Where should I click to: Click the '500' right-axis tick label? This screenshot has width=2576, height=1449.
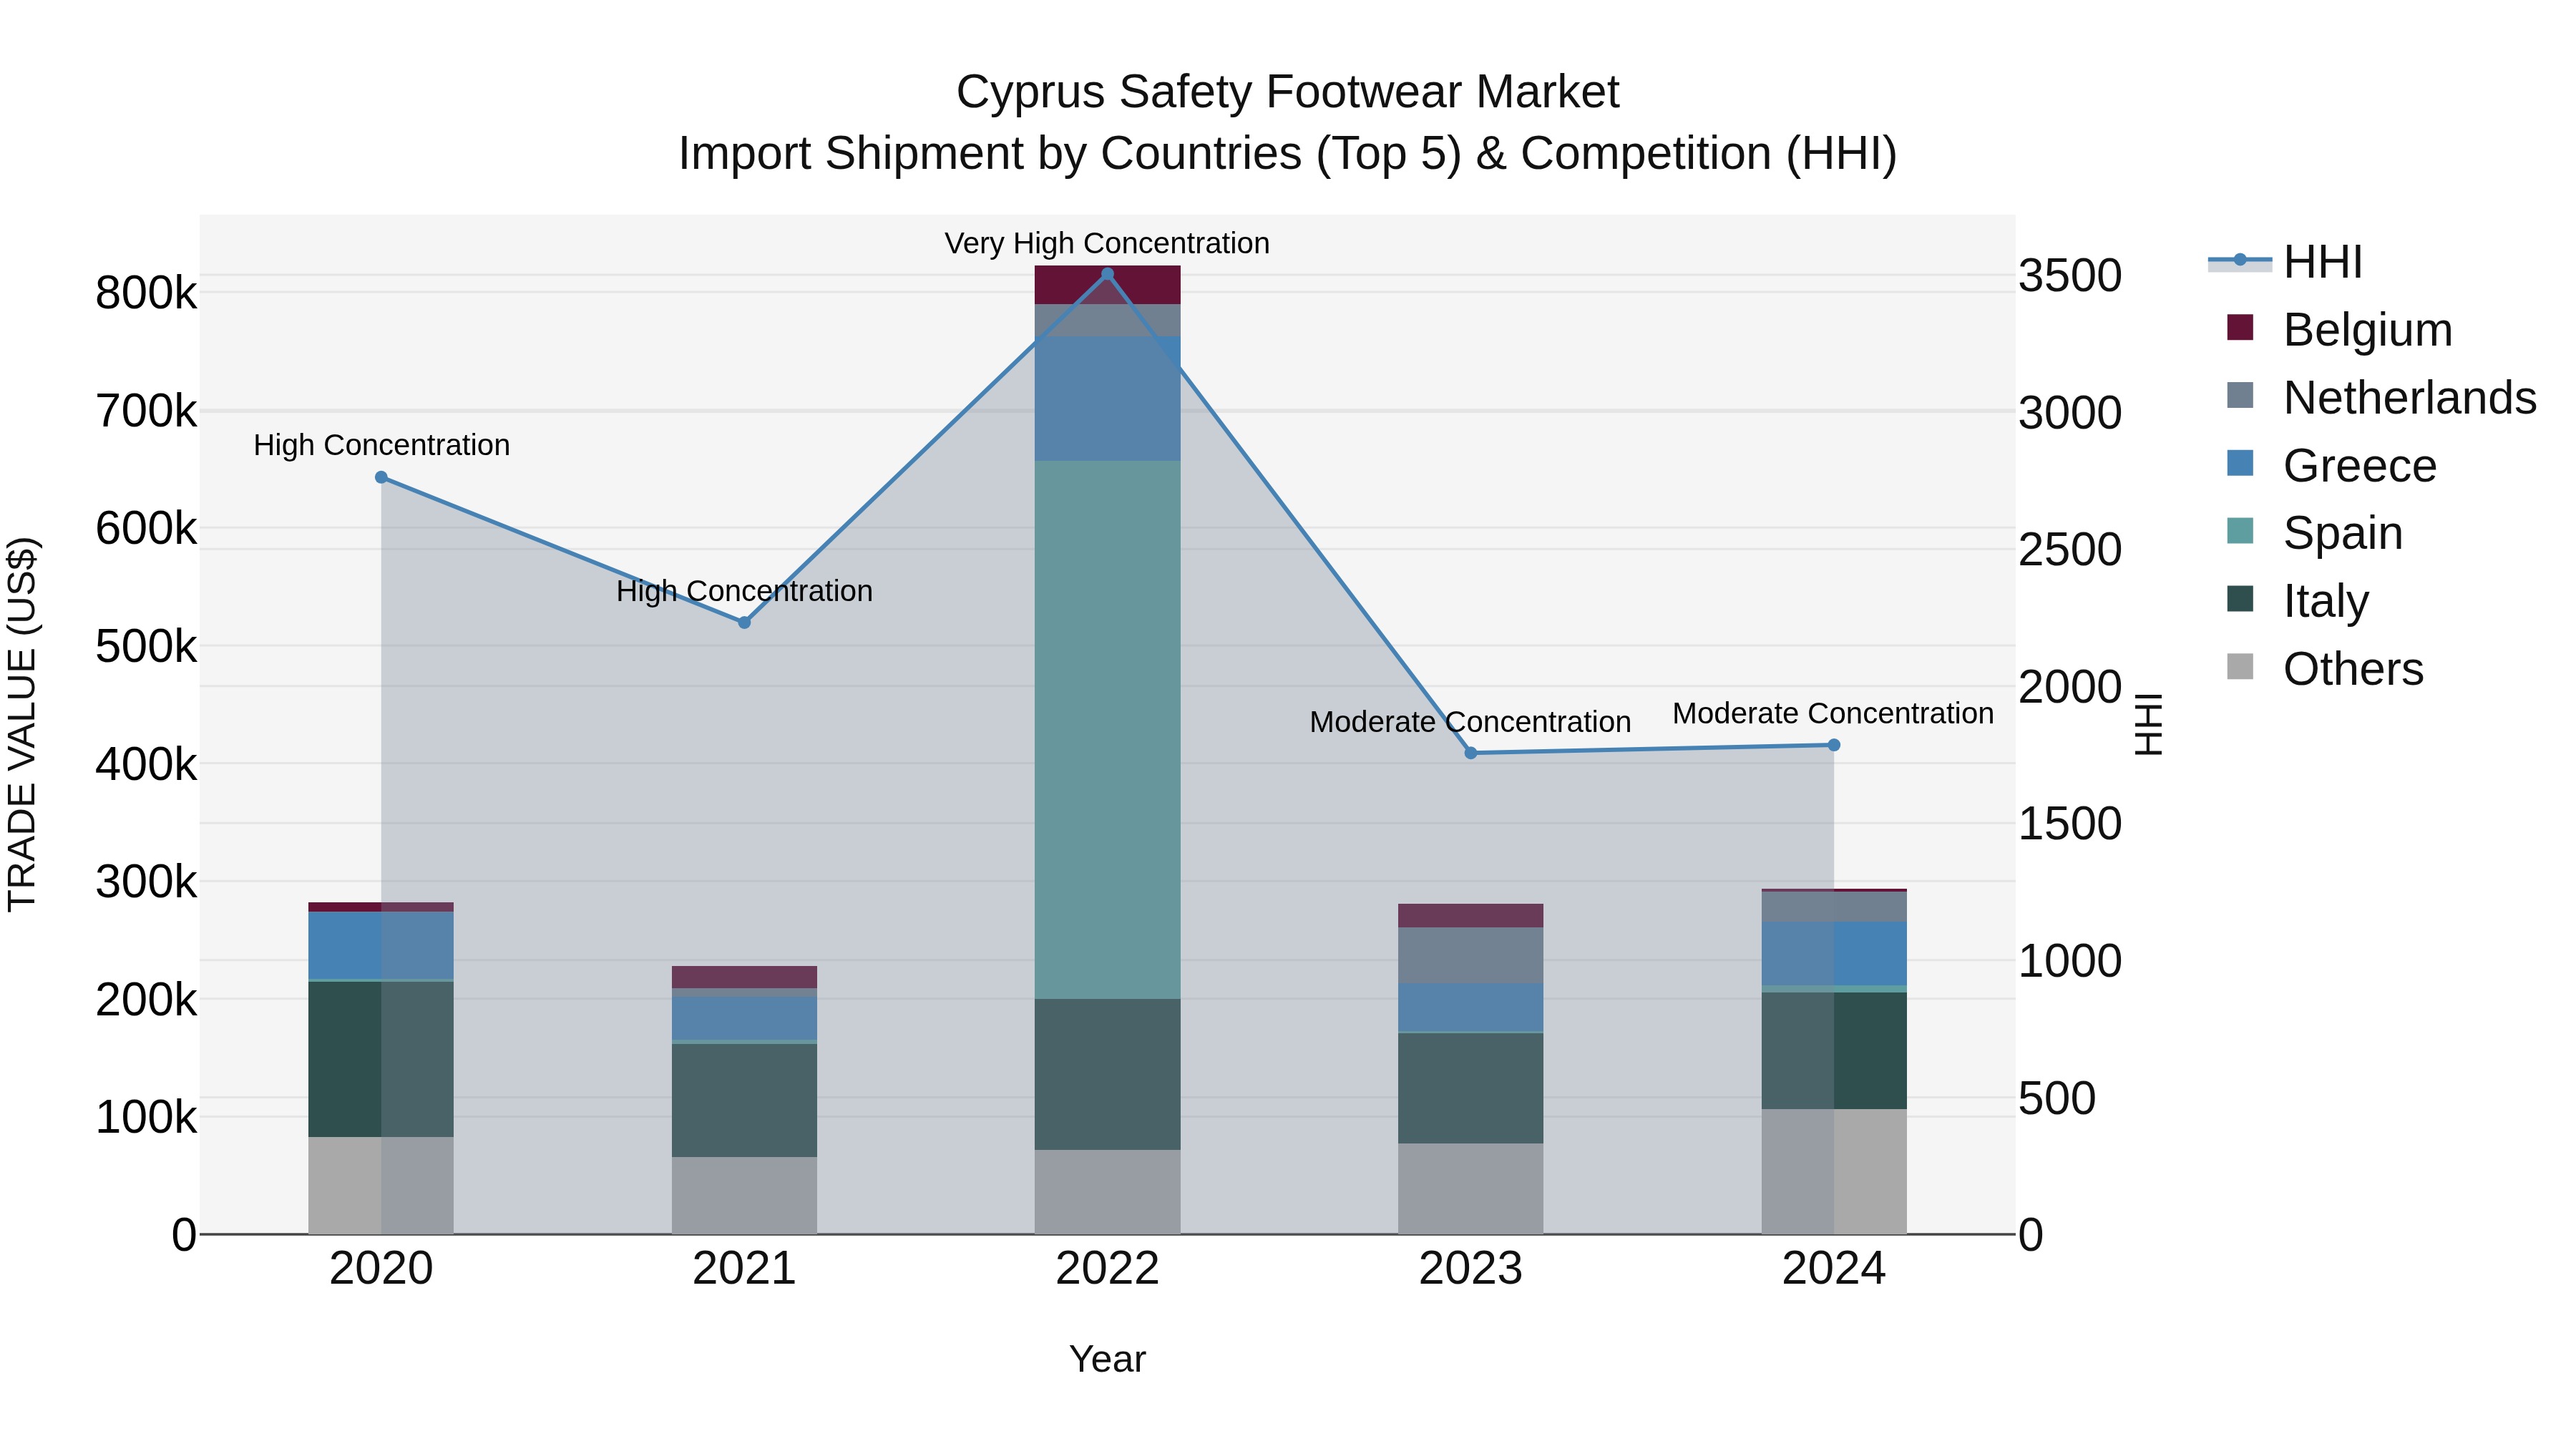(2057, 1098)
